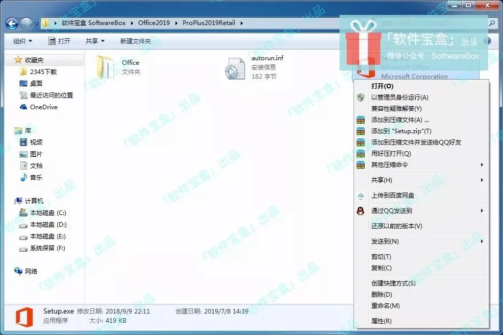
Task: Click the OneDrive cloud icon
Action: click(23, 107)
